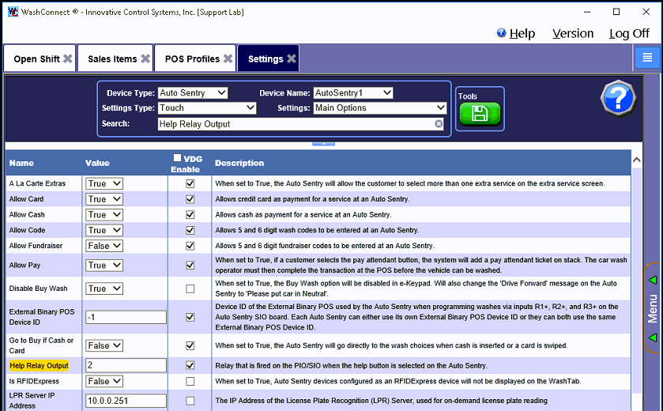Switch to the POS Profiles tab
This screenshot has height=411, width=663.
click(192, 59)
